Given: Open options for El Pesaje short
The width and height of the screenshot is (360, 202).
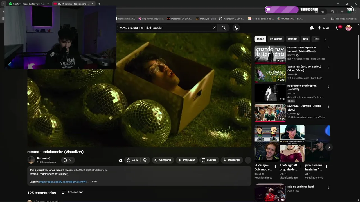Looking at the screenshot, I should [276, 167].
